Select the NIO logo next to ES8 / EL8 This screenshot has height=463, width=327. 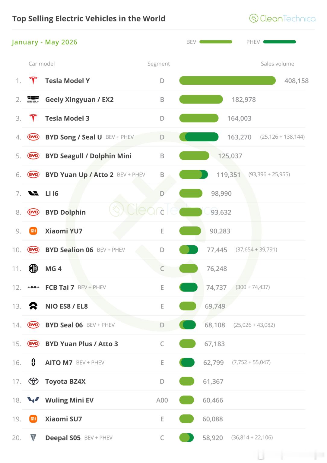[x=33, y=306]
